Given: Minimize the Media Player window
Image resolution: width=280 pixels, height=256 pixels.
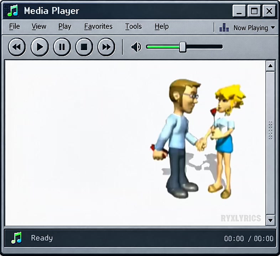Looking at the screenshot, I should tap(239, 11).
